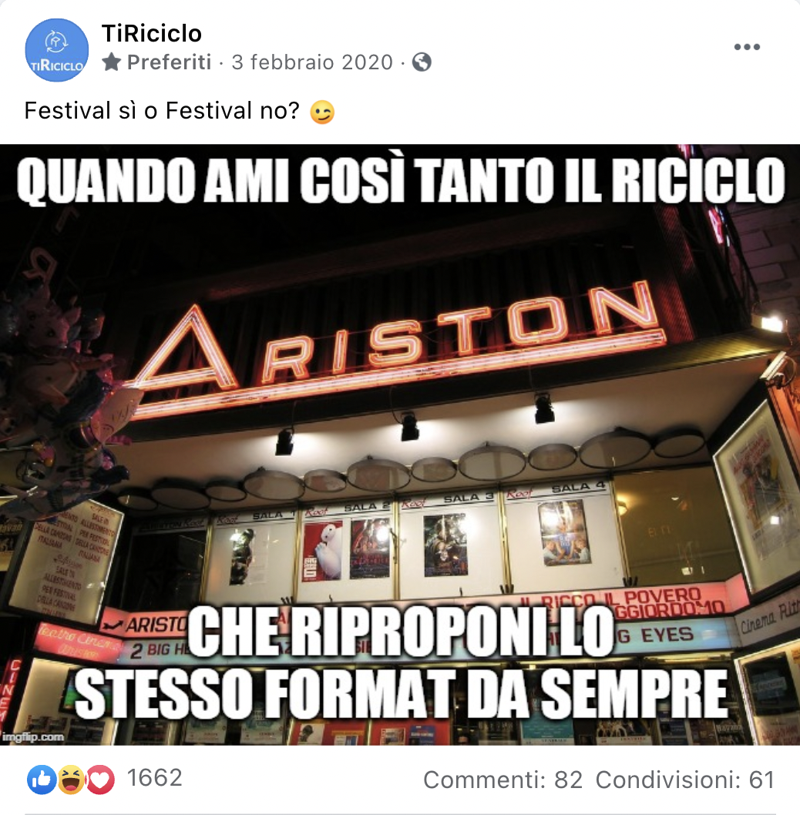Click the imgflip.com watermark on the meme
800x815 pixels.
click(x=33, y=736)
